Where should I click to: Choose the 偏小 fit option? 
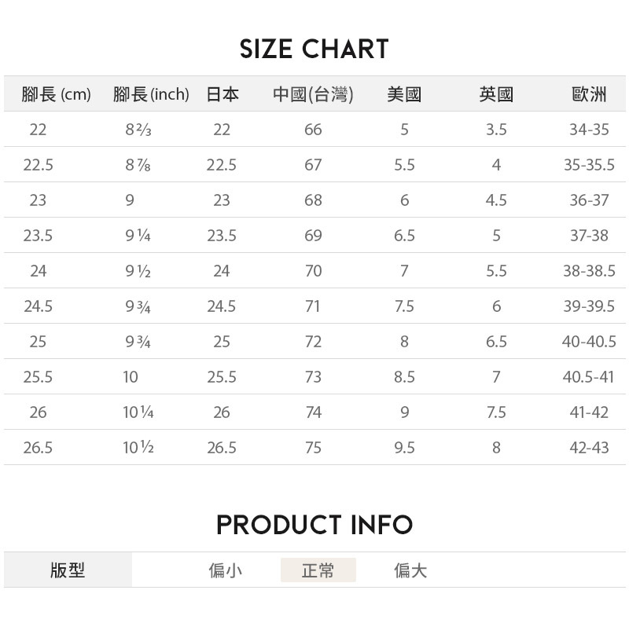[226, 570]
